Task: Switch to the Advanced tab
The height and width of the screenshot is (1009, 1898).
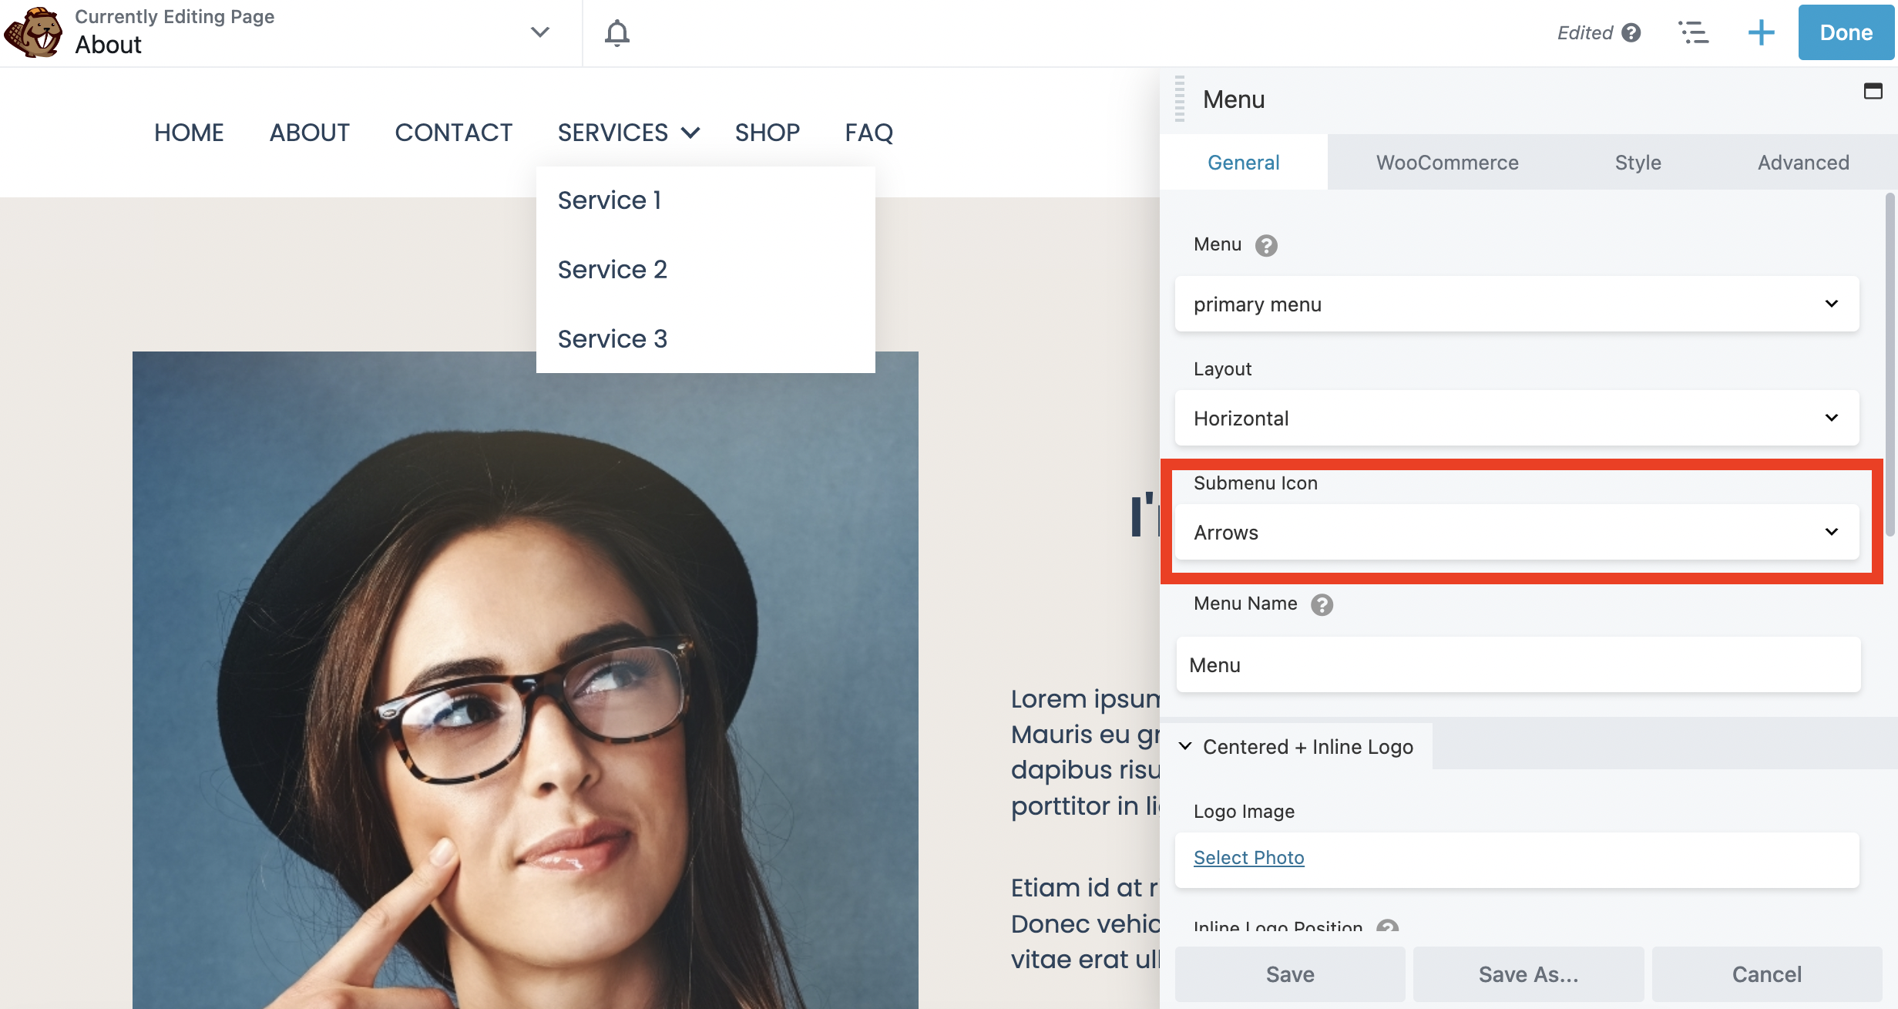Action: pyautogui.click(x=1802, y=160)
